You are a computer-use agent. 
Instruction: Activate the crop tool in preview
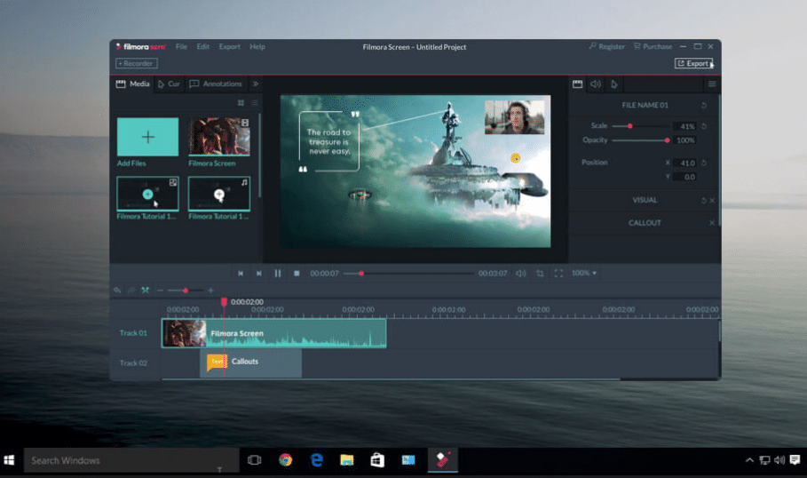click(x=540, y=274)
